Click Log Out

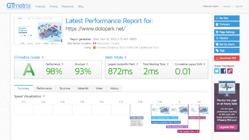point(239,6)
